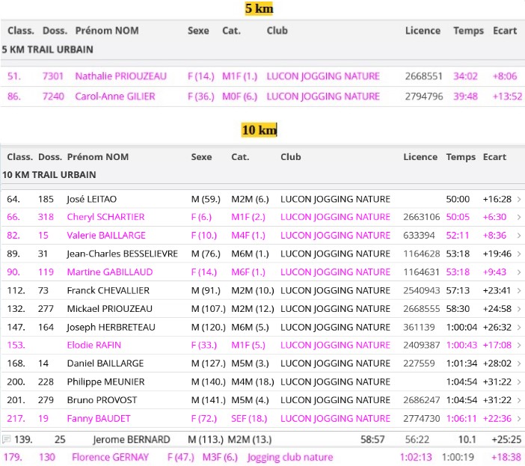Click the comment icon beside rank 139
Image resolution: width=525 pixels, height=466 pixels.
point(7,439)
